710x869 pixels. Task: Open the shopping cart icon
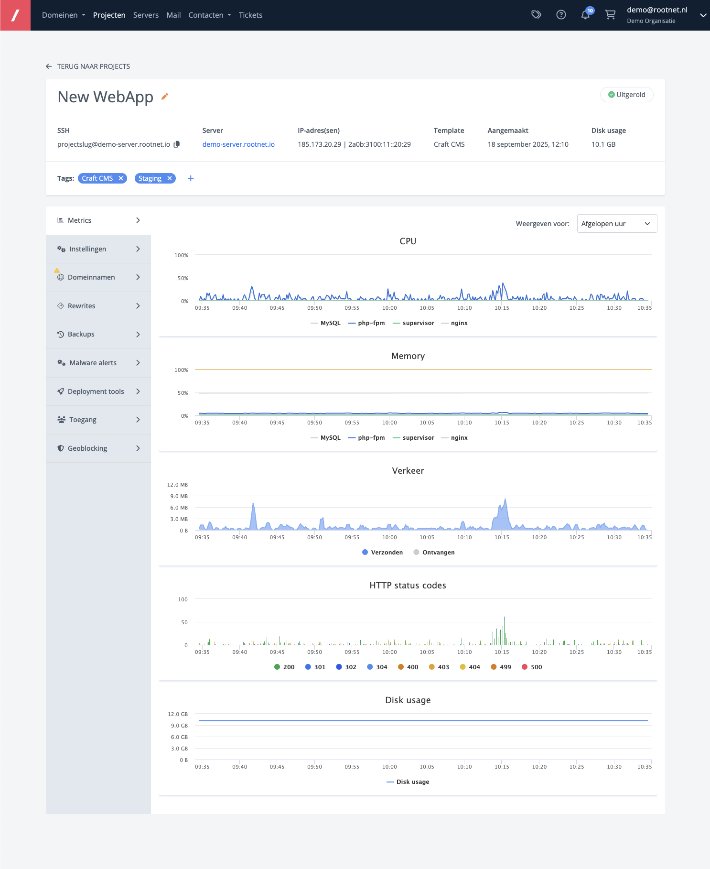[610, 15]
